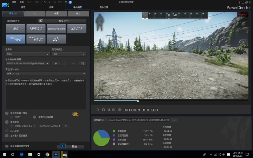Click the 開始 start button
Viewport: 253px width, 158px height.
[x=70, y=146]
